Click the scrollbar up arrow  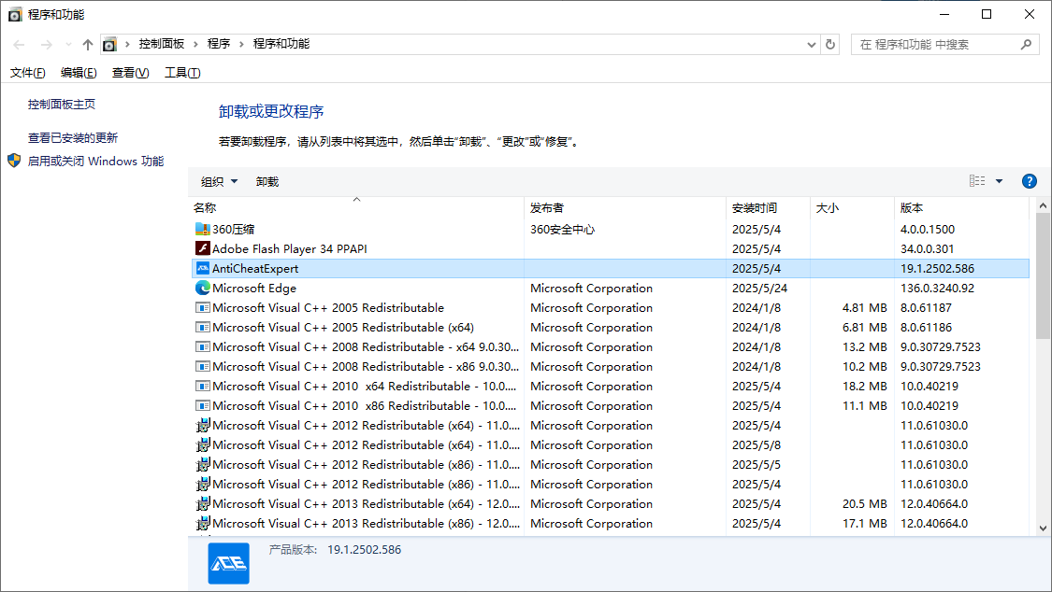[x=1043, y=205]
